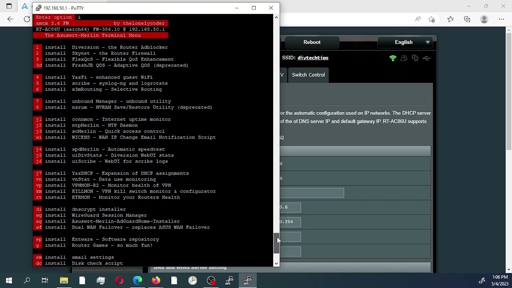Screen dimensions: 512x288
Task: Click the browser page scrollbar up arrow
Action: (509, 30)
